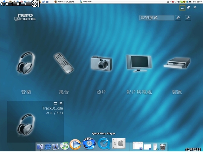Click the clock showing 下午 11:07
The width and height of the screenshot is (203, 152).
click(x=197, y=2)
